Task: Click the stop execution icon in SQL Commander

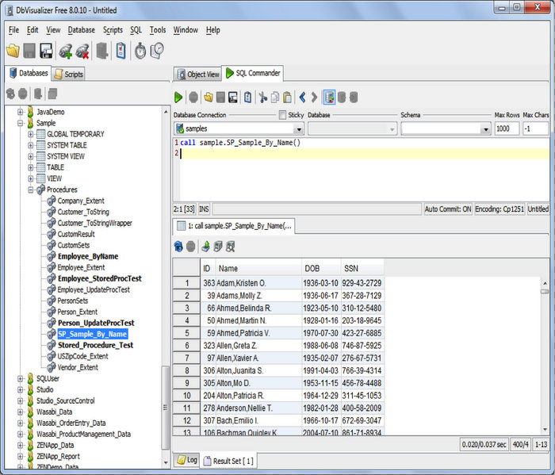Action: click(x=193, y=98)
